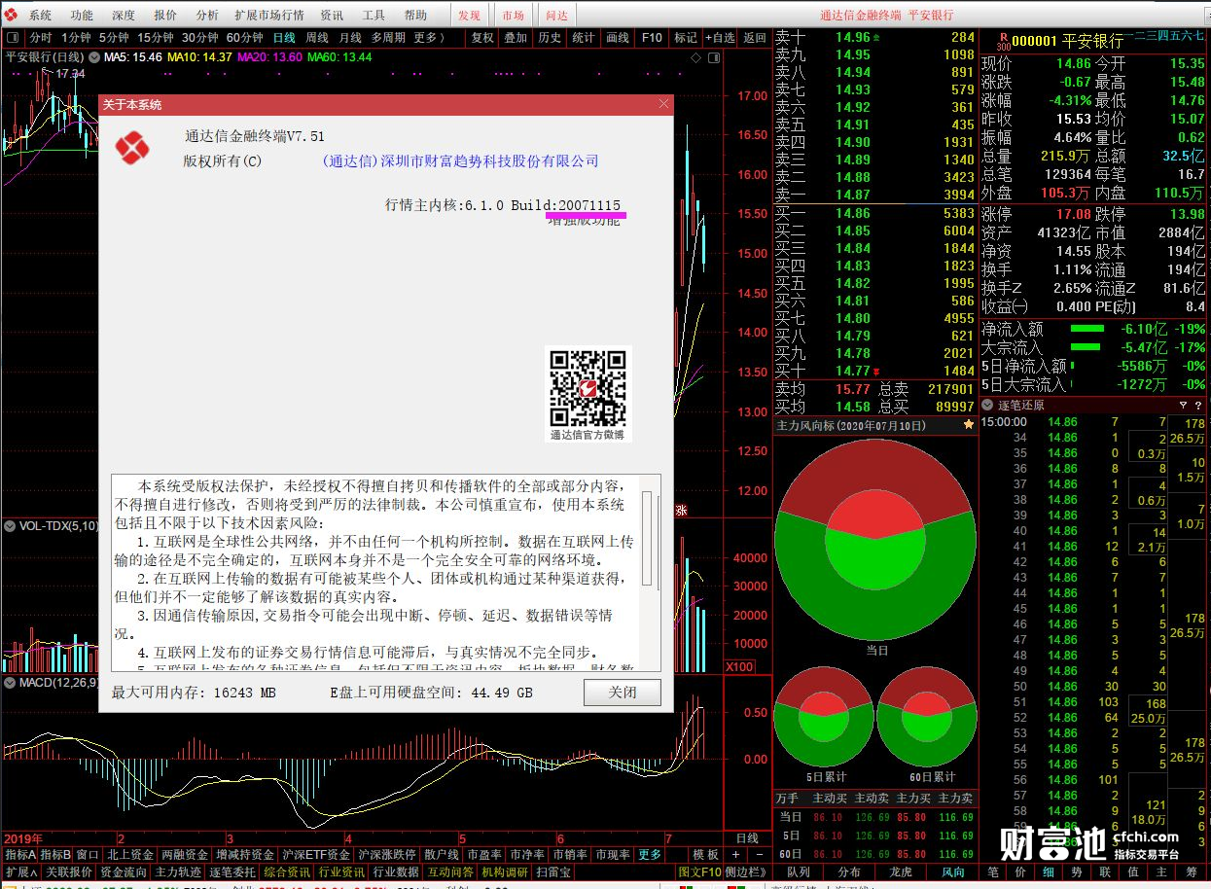Switch to the 风向 tab
Screen dimensions: 1211x889
(953, 872)
